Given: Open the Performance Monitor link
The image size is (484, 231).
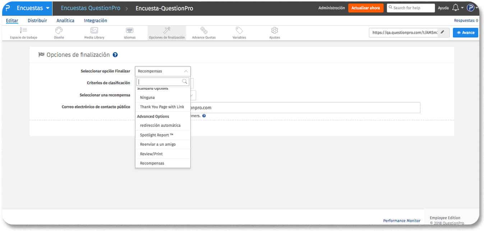Looking at the screenshot, I should 402,221.
